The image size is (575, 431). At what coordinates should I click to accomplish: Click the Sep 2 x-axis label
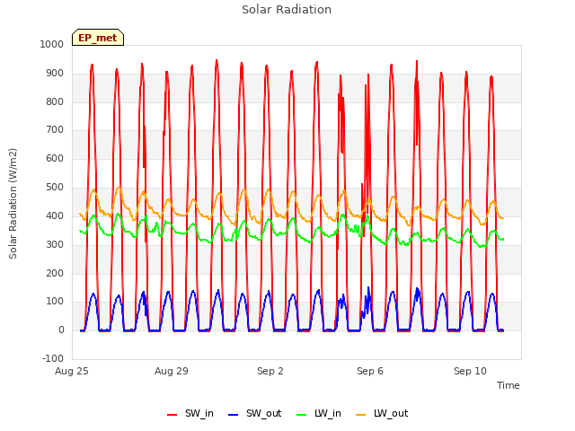270,371
